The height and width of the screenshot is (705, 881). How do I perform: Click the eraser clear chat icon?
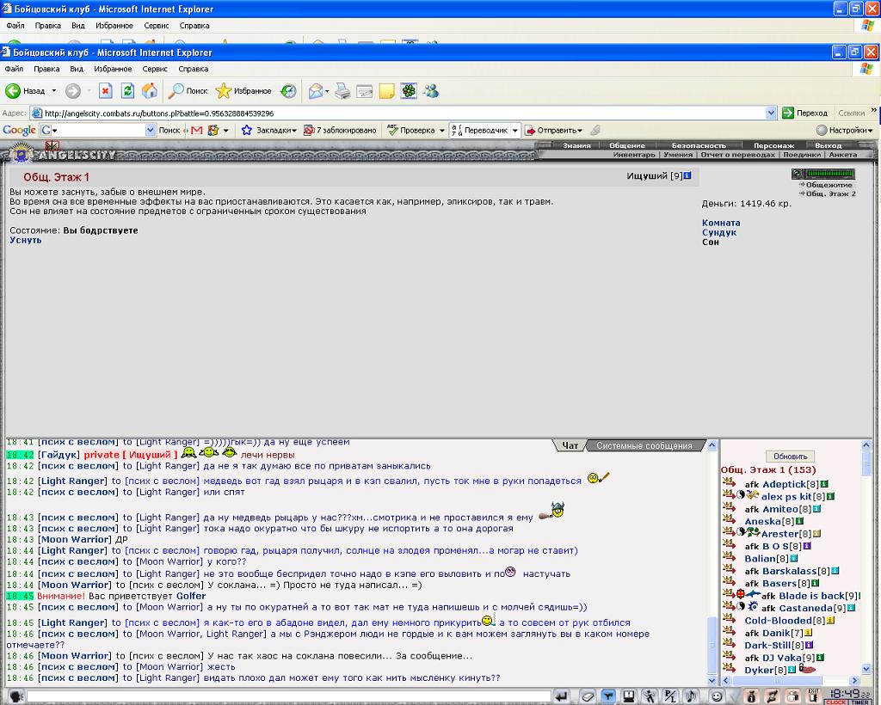(x=588, y=696)
